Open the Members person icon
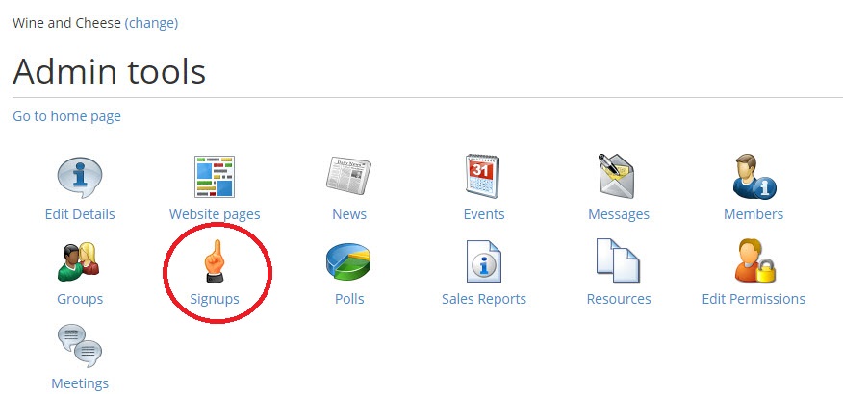This screenshot has width=843, height=394. coord(754,177)
